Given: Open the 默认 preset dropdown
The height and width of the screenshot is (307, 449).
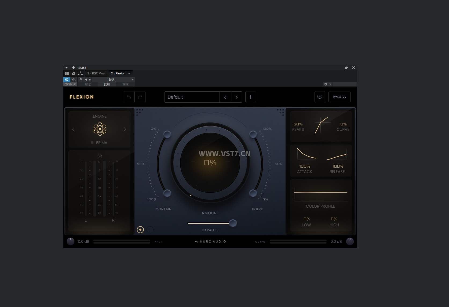Looking at the screenshot, I should [x=113, y=80].
